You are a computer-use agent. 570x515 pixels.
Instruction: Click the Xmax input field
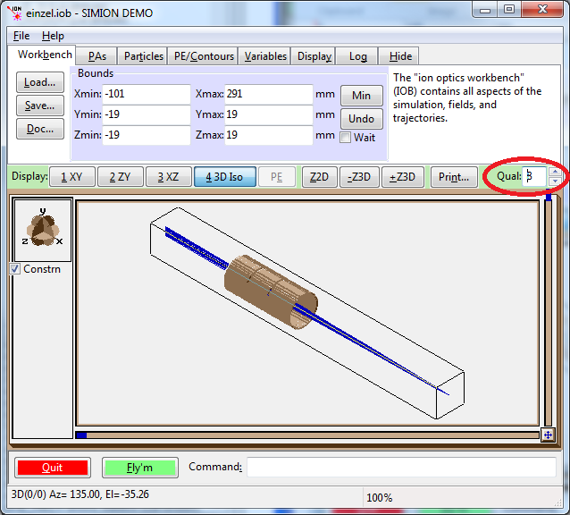click(x=269, y=94)
